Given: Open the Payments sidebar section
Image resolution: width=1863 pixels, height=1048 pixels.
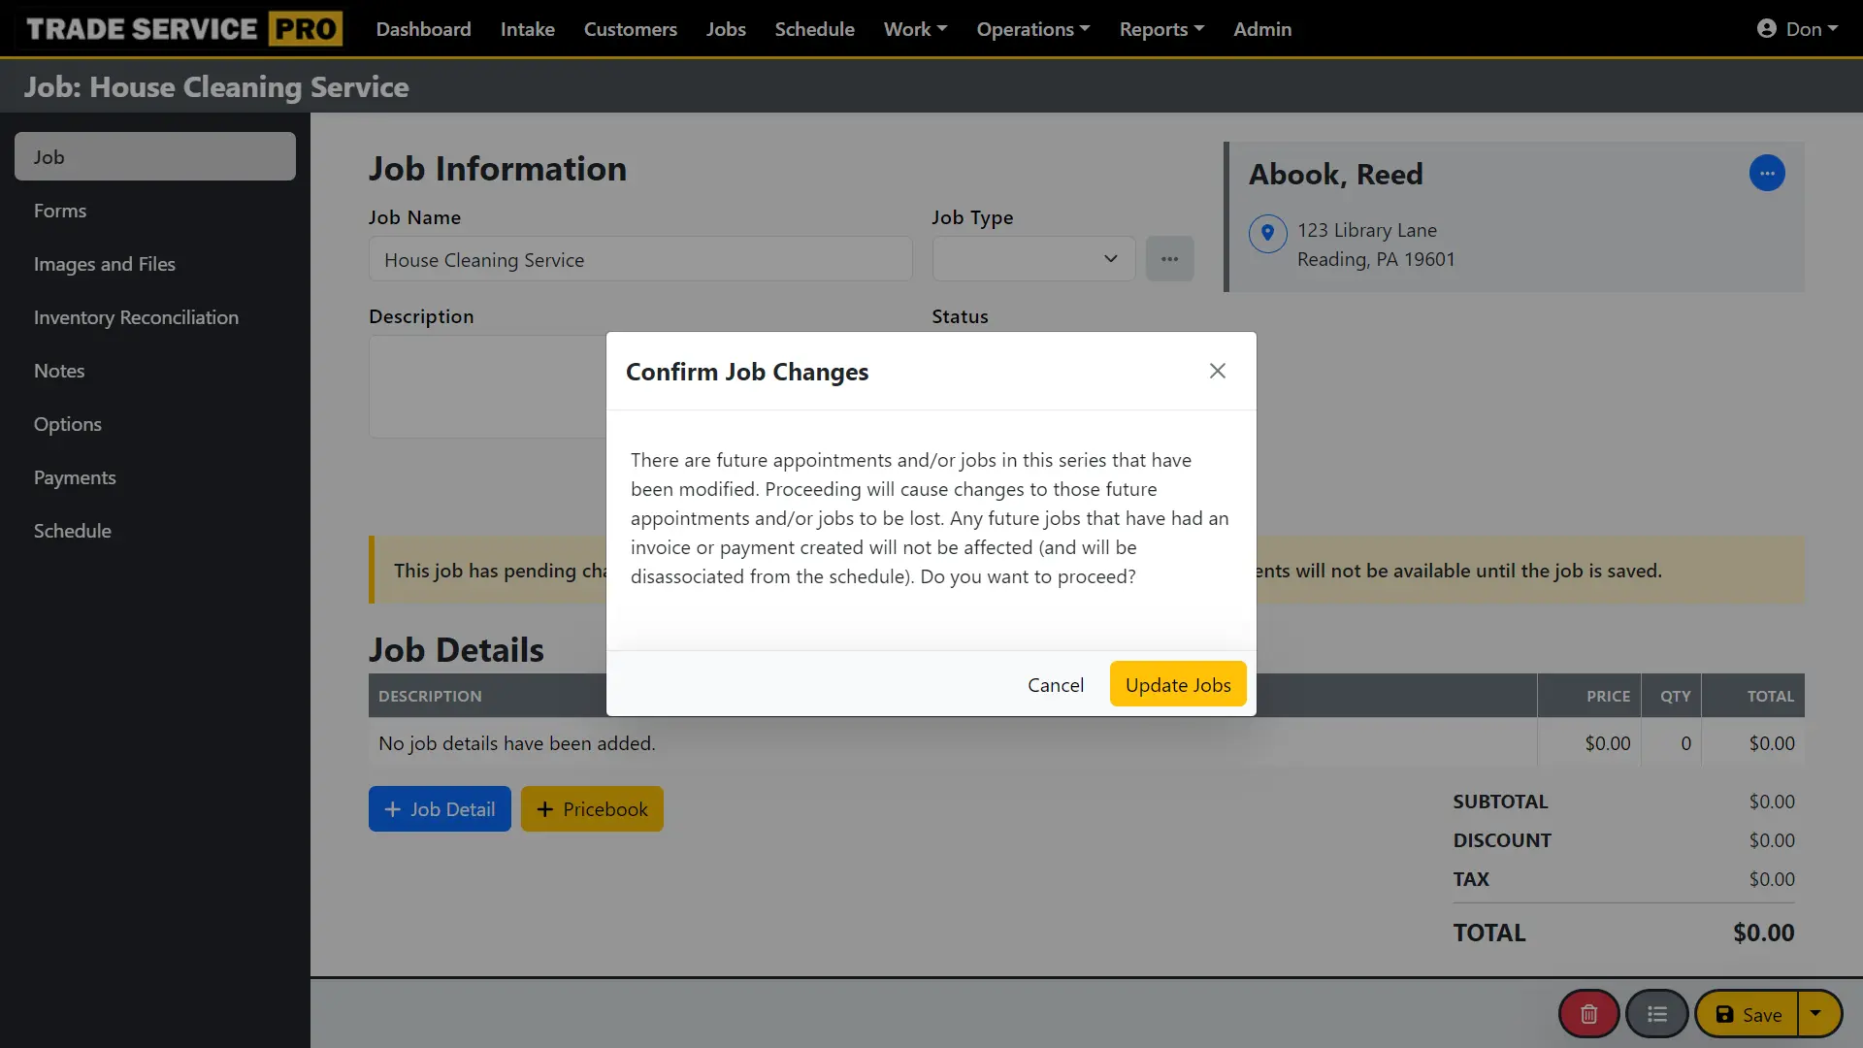Looking at the screenshot, I should pyautogui.click(x=75, y=477).
